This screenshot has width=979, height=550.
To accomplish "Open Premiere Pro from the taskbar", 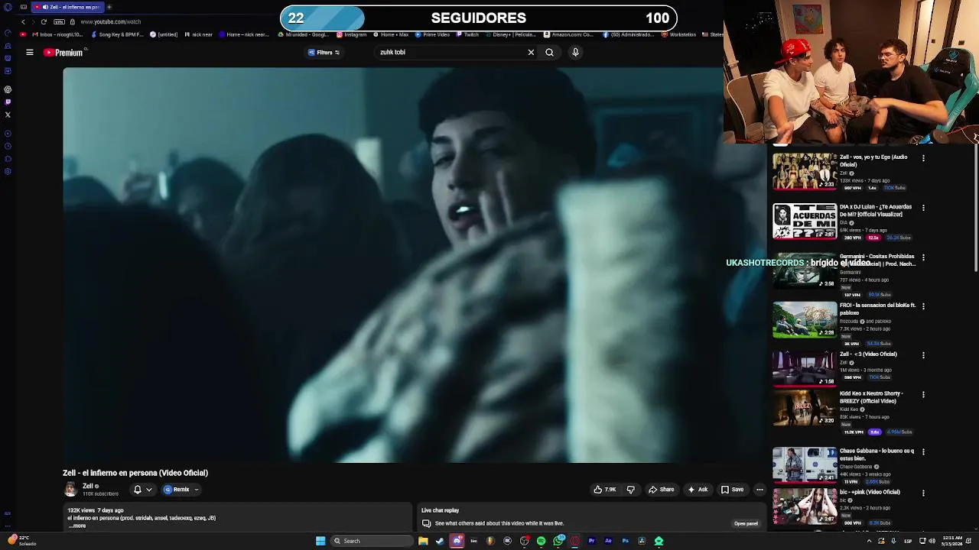I will (x=591, y=541).
